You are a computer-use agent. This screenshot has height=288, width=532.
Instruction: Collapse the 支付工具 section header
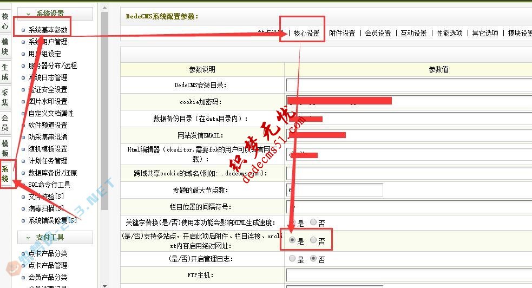click(55, 238)
